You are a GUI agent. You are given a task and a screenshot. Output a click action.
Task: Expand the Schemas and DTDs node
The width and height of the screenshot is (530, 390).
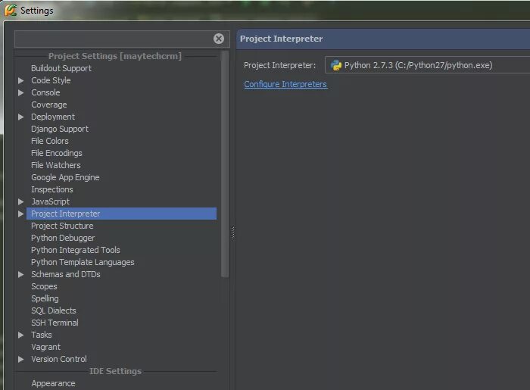[x=21, y=274]
